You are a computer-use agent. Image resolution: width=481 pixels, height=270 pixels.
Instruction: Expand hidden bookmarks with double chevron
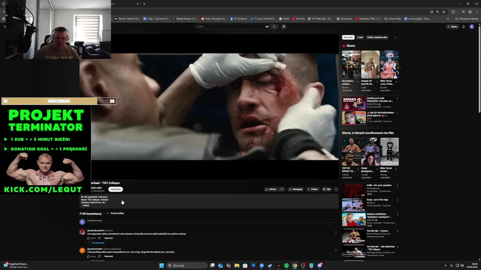point(448,18)
